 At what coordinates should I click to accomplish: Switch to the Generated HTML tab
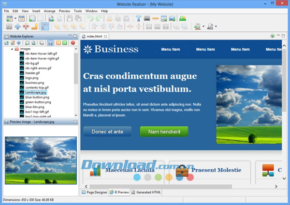click(x=146, y=192)
